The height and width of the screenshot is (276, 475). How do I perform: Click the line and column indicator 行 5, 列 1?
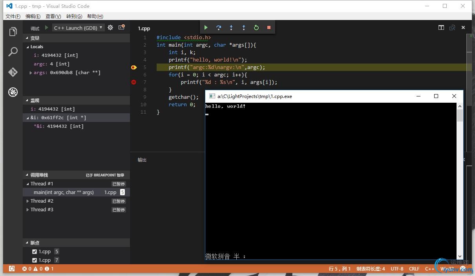(x=340, y=269)
